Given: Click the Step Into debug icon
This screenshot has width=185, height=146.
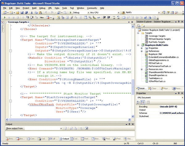Looking at the screenshot, I should click(27, 18).
